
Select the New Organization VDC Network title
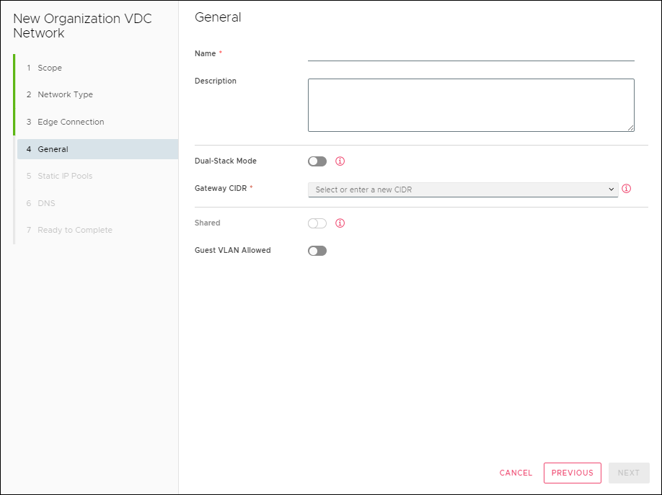(x=82, y=26)
